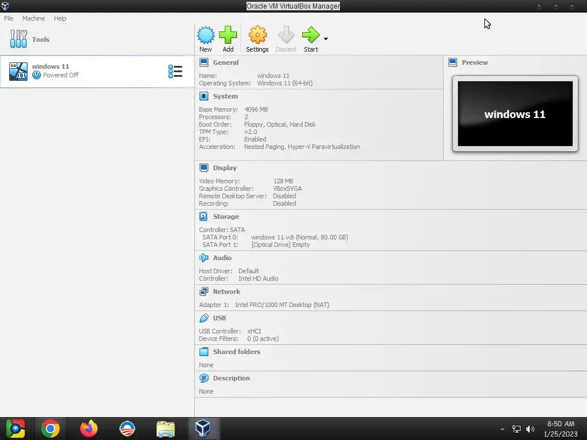587x440 pixels.
Task: Click the VirtualBox taskbar icon
Action: pos(202,429)
